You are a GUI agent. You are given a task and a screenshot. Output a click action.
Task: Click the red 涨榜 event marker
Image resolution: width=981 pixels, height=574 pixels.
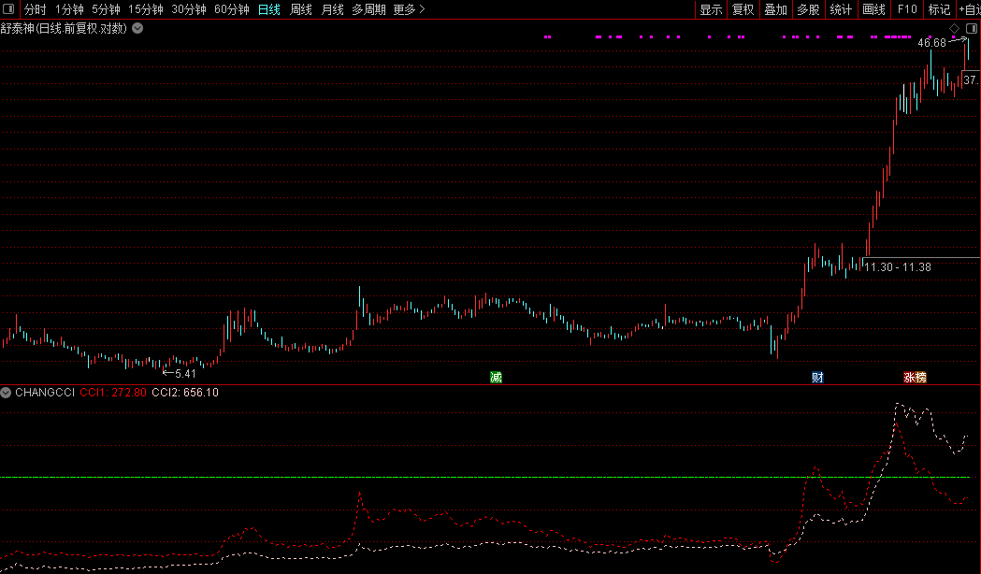915,377
